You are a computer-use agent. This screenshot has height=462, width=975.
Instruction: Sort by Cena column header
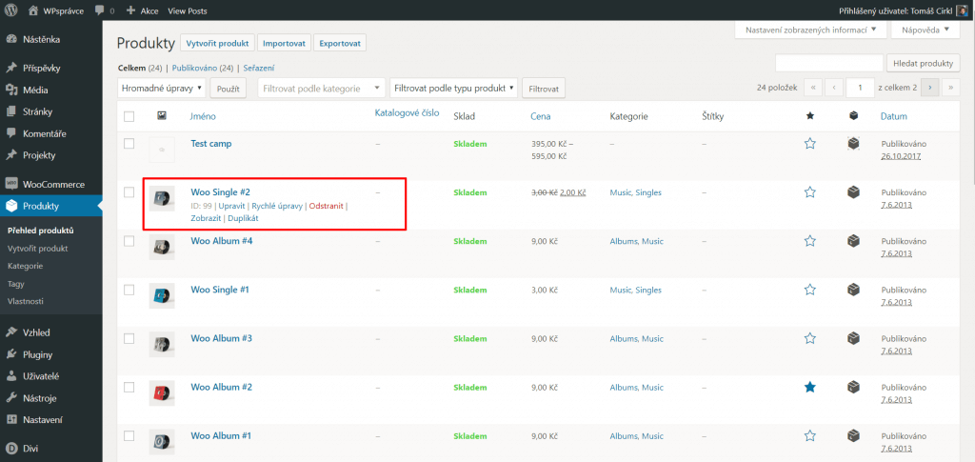pyautogui.click(x=541, y=116)
